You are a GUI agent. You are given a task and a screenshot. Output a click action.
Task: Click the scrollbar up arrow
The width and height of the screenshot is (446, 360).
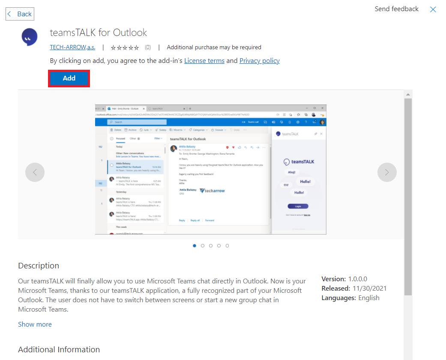click(x=408, y=94)
